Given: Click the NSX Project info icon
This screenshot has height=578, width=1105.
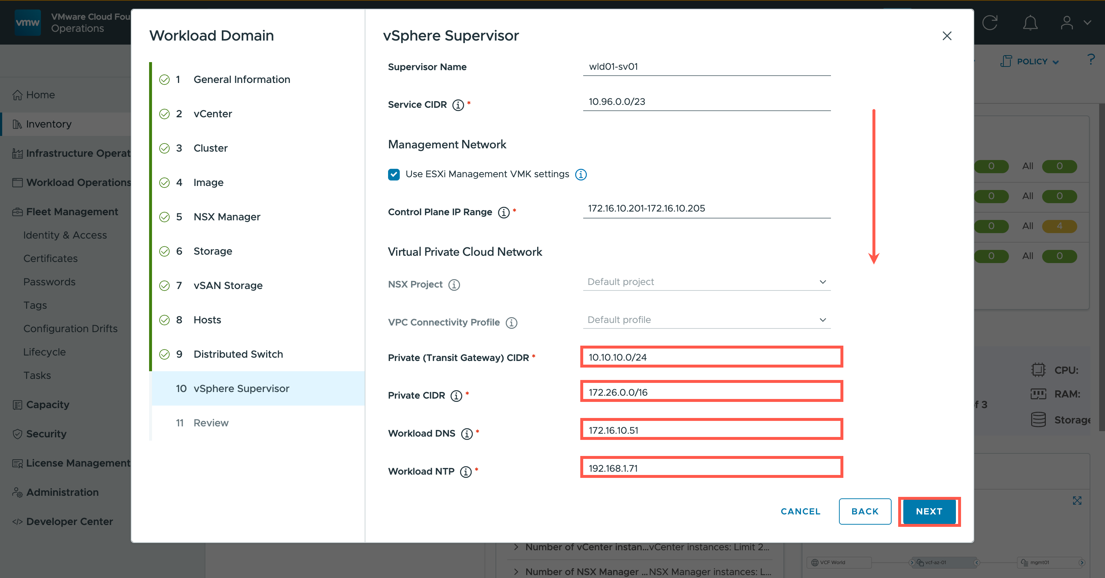Looking at the screenshot, I should tap(454, 285).
